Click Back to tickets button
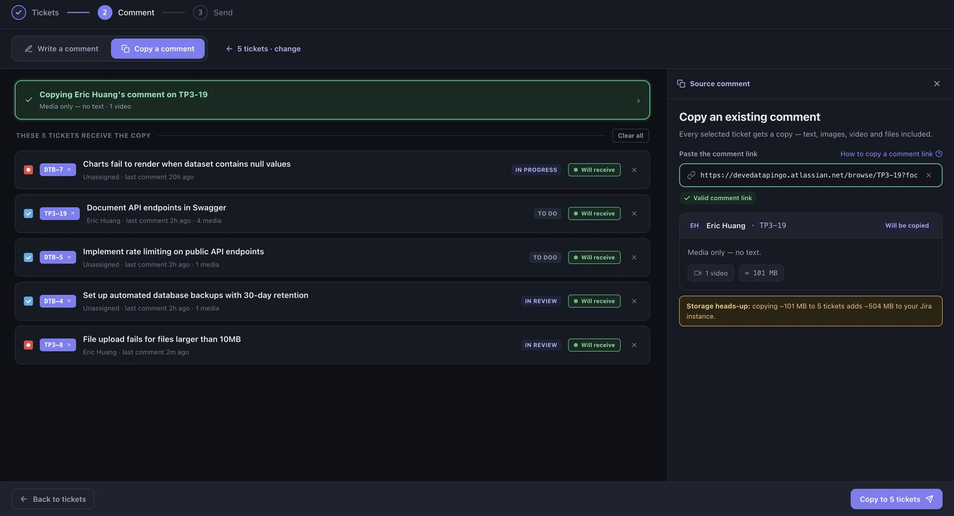This screenshot has height=516, width=954. (x=53, y=499)
